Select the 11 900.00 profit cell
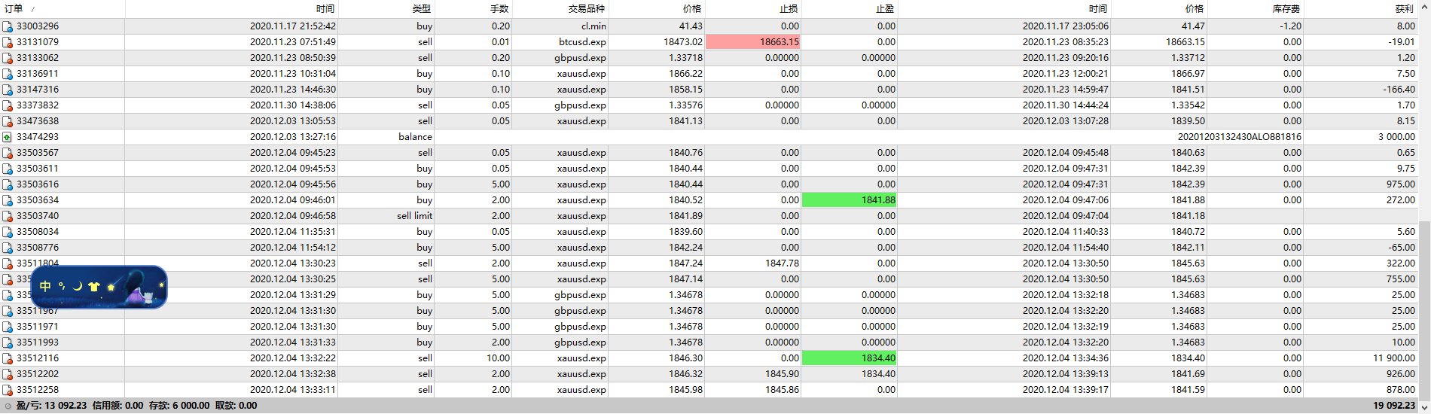1431x414 pixels. (1361, 358)
